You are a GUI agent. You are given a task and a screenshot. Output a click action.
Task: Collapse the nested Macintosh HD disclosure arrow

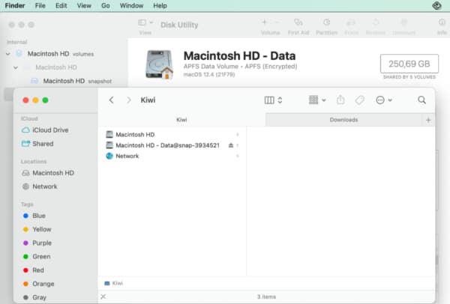coord(16,67)
